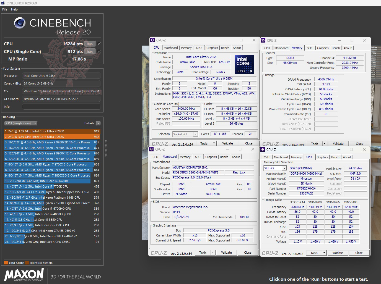Run the CPU multi-core benchmark
Screen dimensions: 381x284
90,44
